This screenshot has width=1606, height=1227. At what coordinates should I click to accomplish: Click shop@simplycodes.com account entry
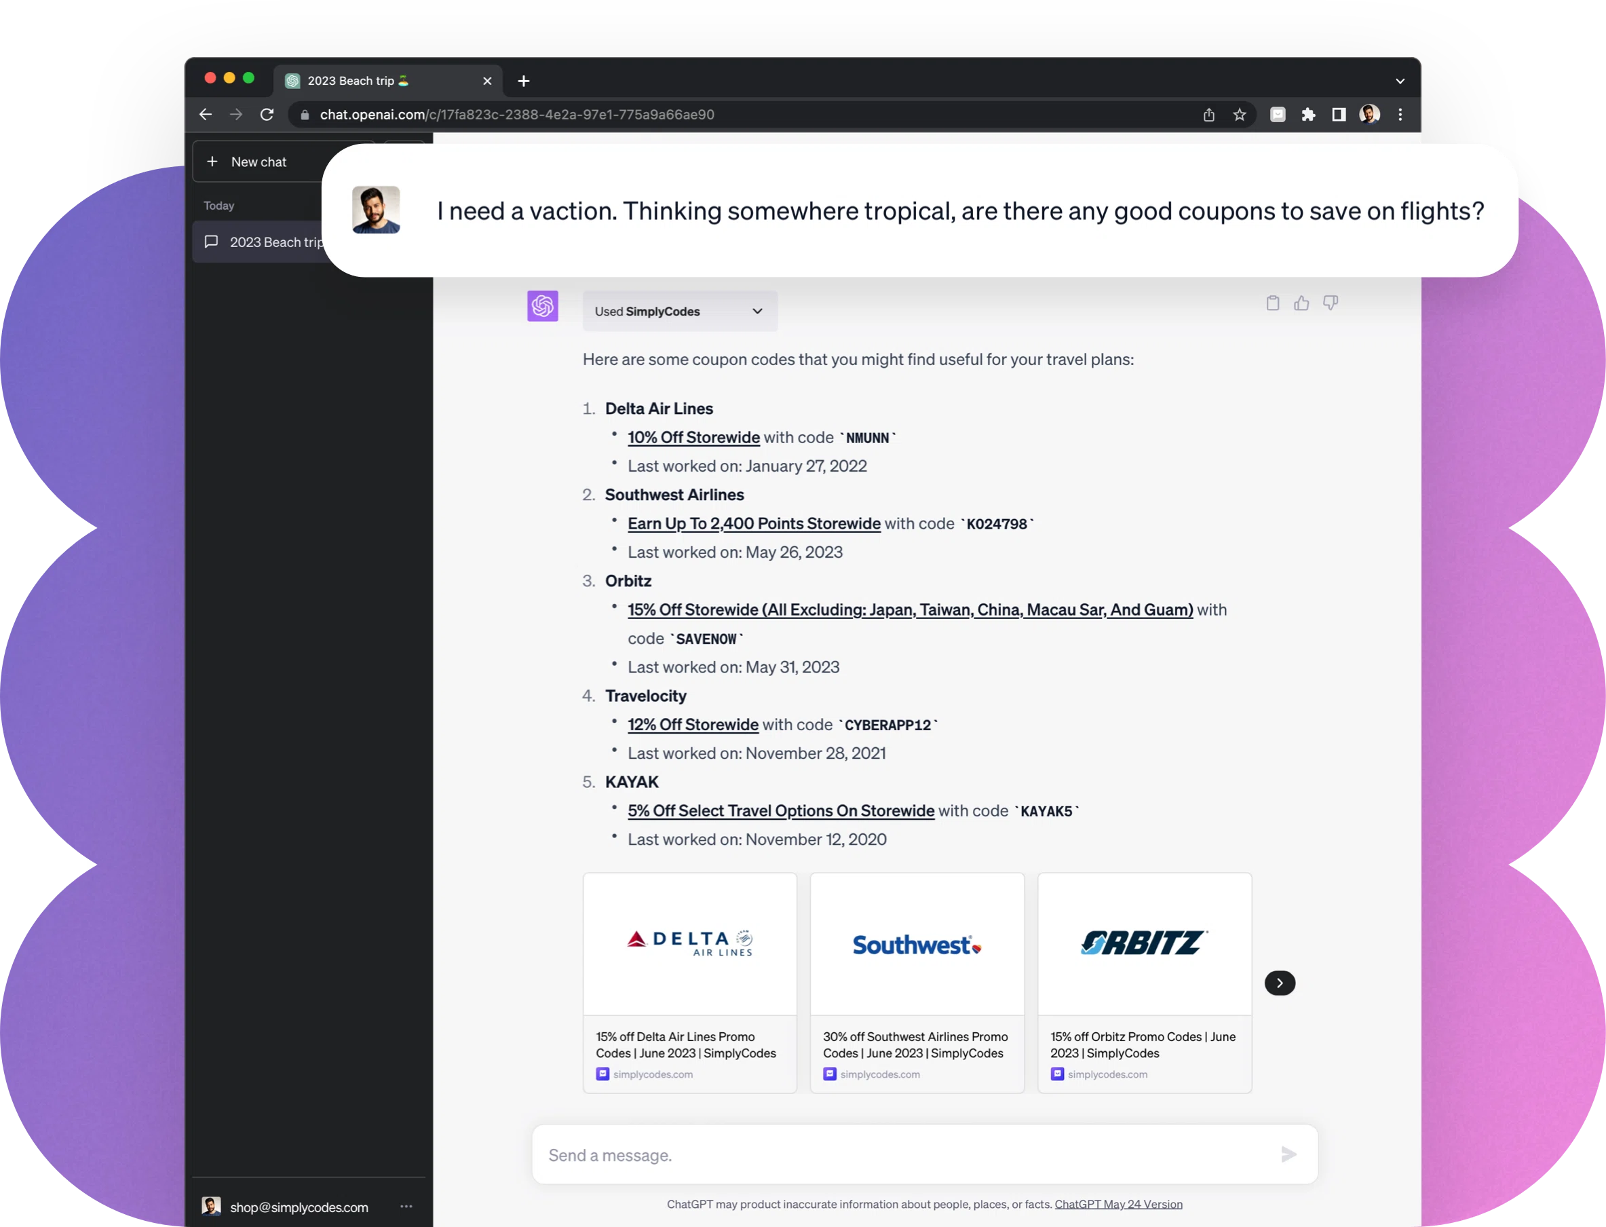tap(299, 1207)
